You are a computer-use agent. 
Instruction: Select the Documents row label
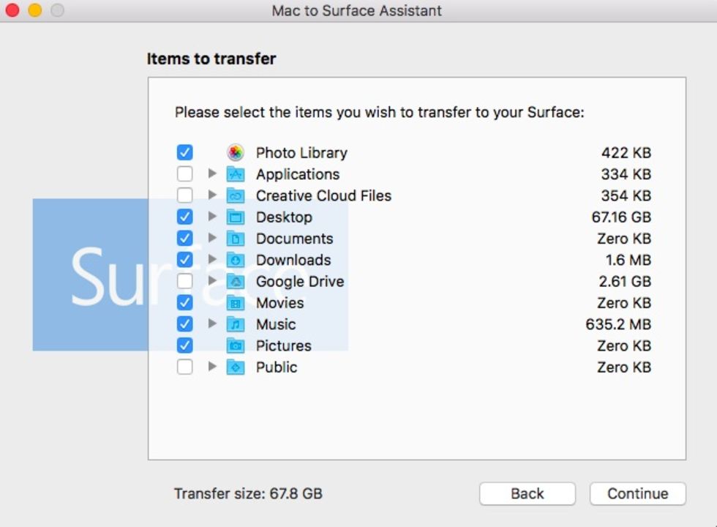coord(294,239)
